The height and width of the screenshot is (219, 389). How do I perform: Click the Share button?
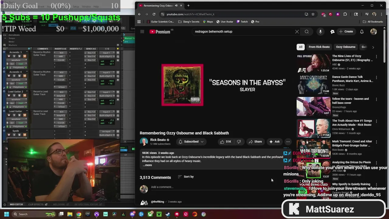click(255, 142)
